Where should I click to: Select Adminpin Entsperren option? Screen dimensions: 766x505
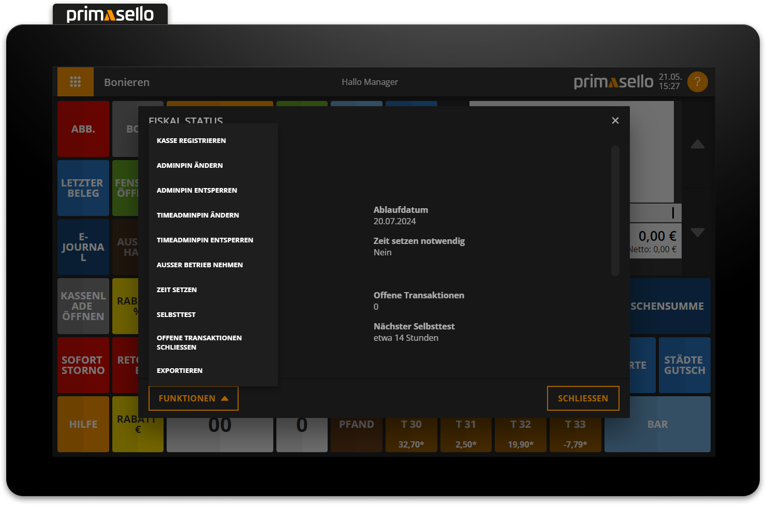tap(197, 191)
